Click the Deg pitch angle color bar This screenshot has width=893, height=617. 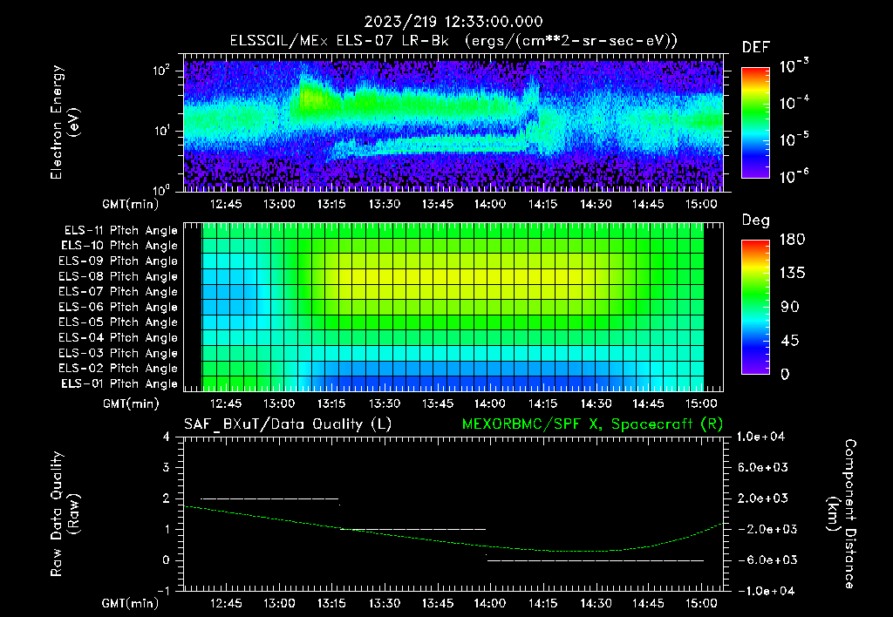point(755,308)
